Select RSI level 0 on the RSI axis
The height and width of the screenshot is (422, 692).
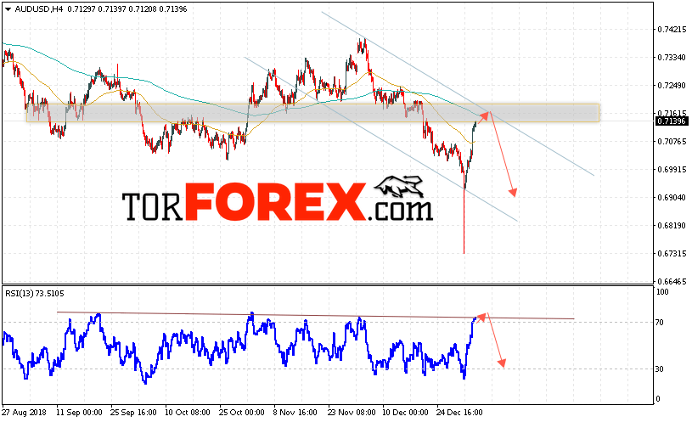point(658,399)
